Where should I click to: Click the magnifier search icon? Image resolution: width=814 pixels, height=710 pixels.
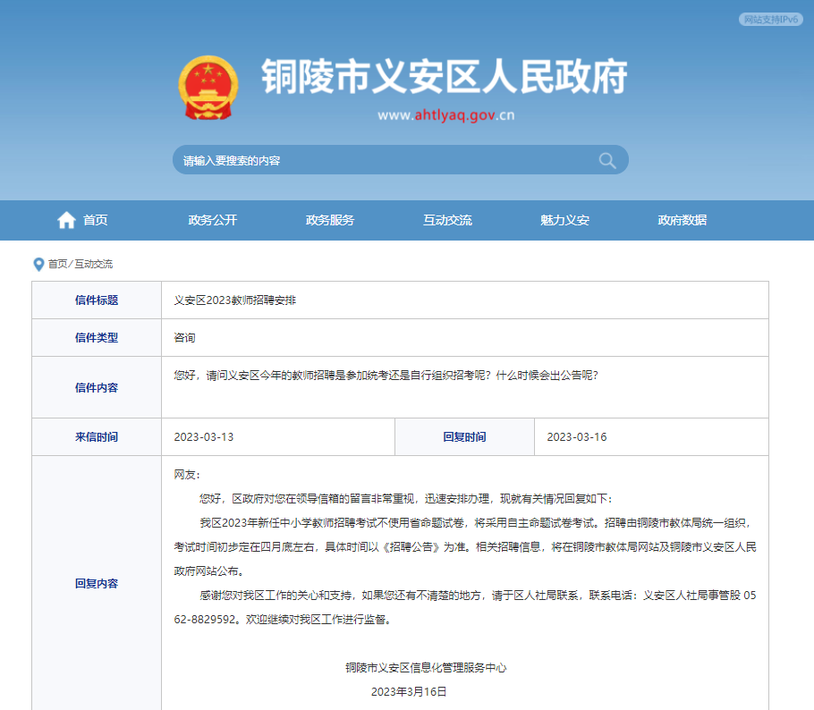click(x=607, y=161)
